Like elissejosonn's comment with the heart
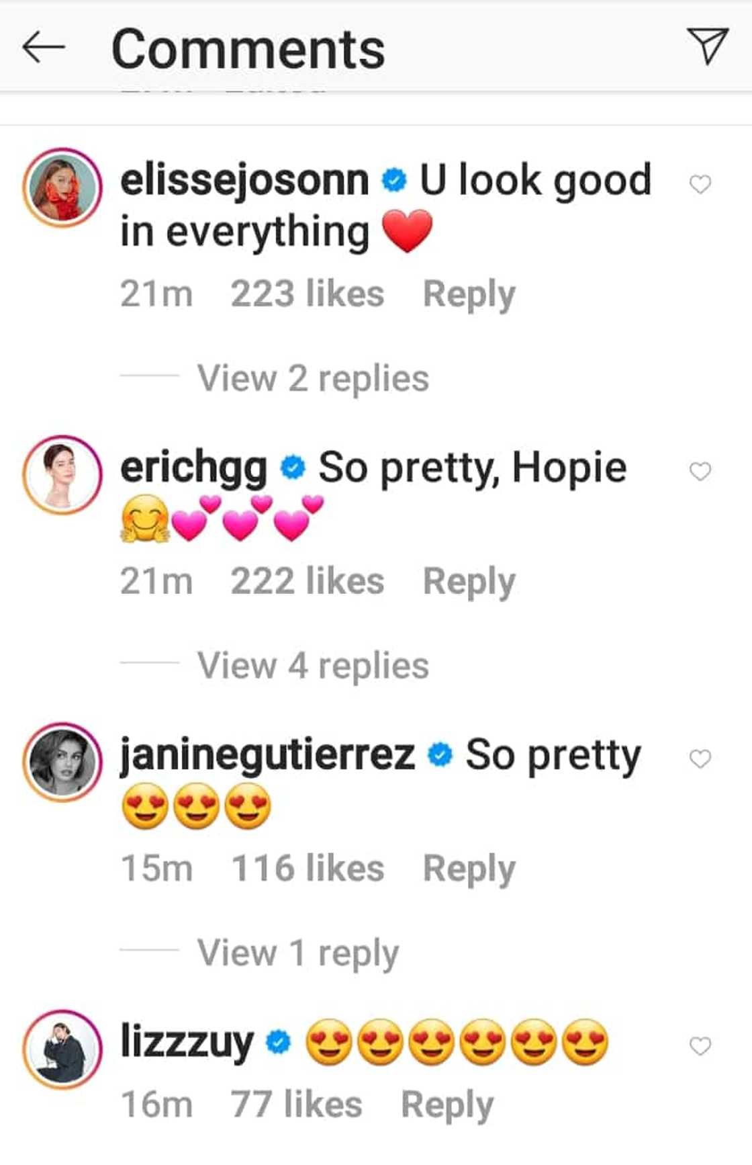The image size is (752, 1165). (x=700, y=183)
